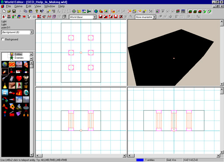Select the light entity with selection frame
The image size is (224, 162).
tap(5, 71)
